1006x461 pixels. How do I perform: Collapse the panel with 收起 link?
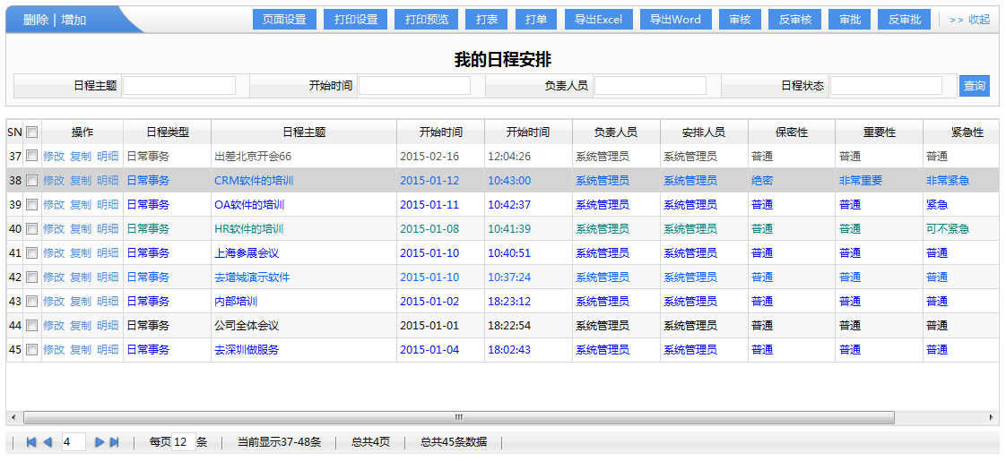pos(969,20)
